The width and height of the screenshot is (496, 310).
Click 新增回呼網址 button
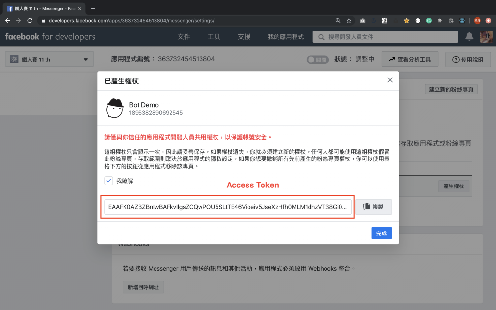coord(143,287)
